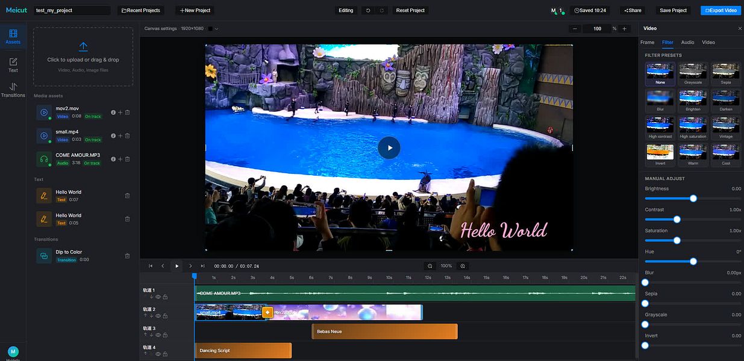Increase canvas zoom with plus button
744x361 pixels.
click(x=624, y=29)
